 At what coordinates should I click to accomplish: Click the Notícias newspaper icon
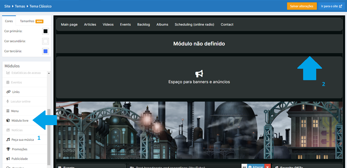tap(8, 130)
